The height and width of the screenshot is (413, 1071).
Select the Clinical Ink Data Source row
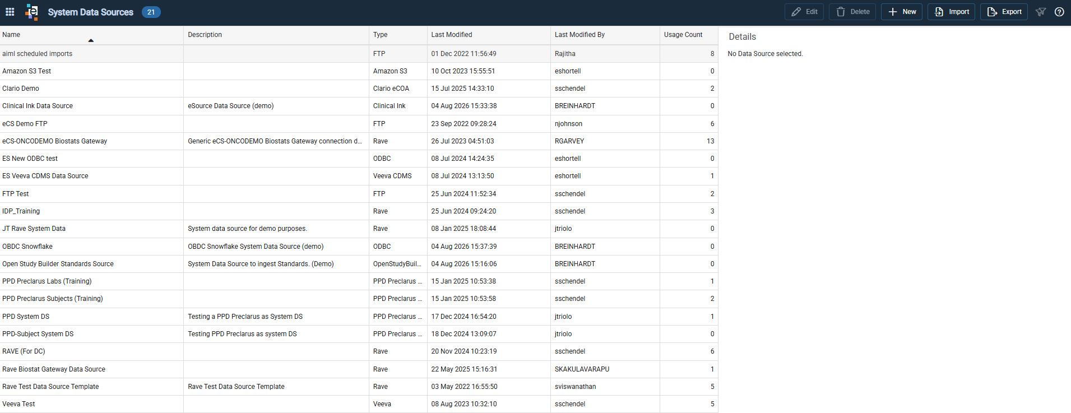pos(359,106)
